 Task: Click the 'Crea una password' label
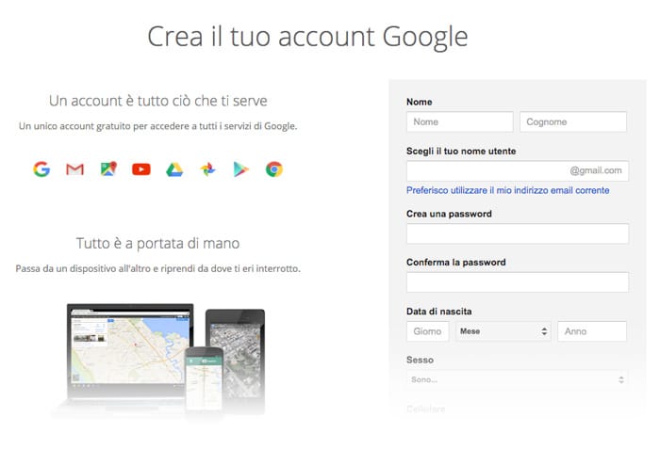[449, 214]
